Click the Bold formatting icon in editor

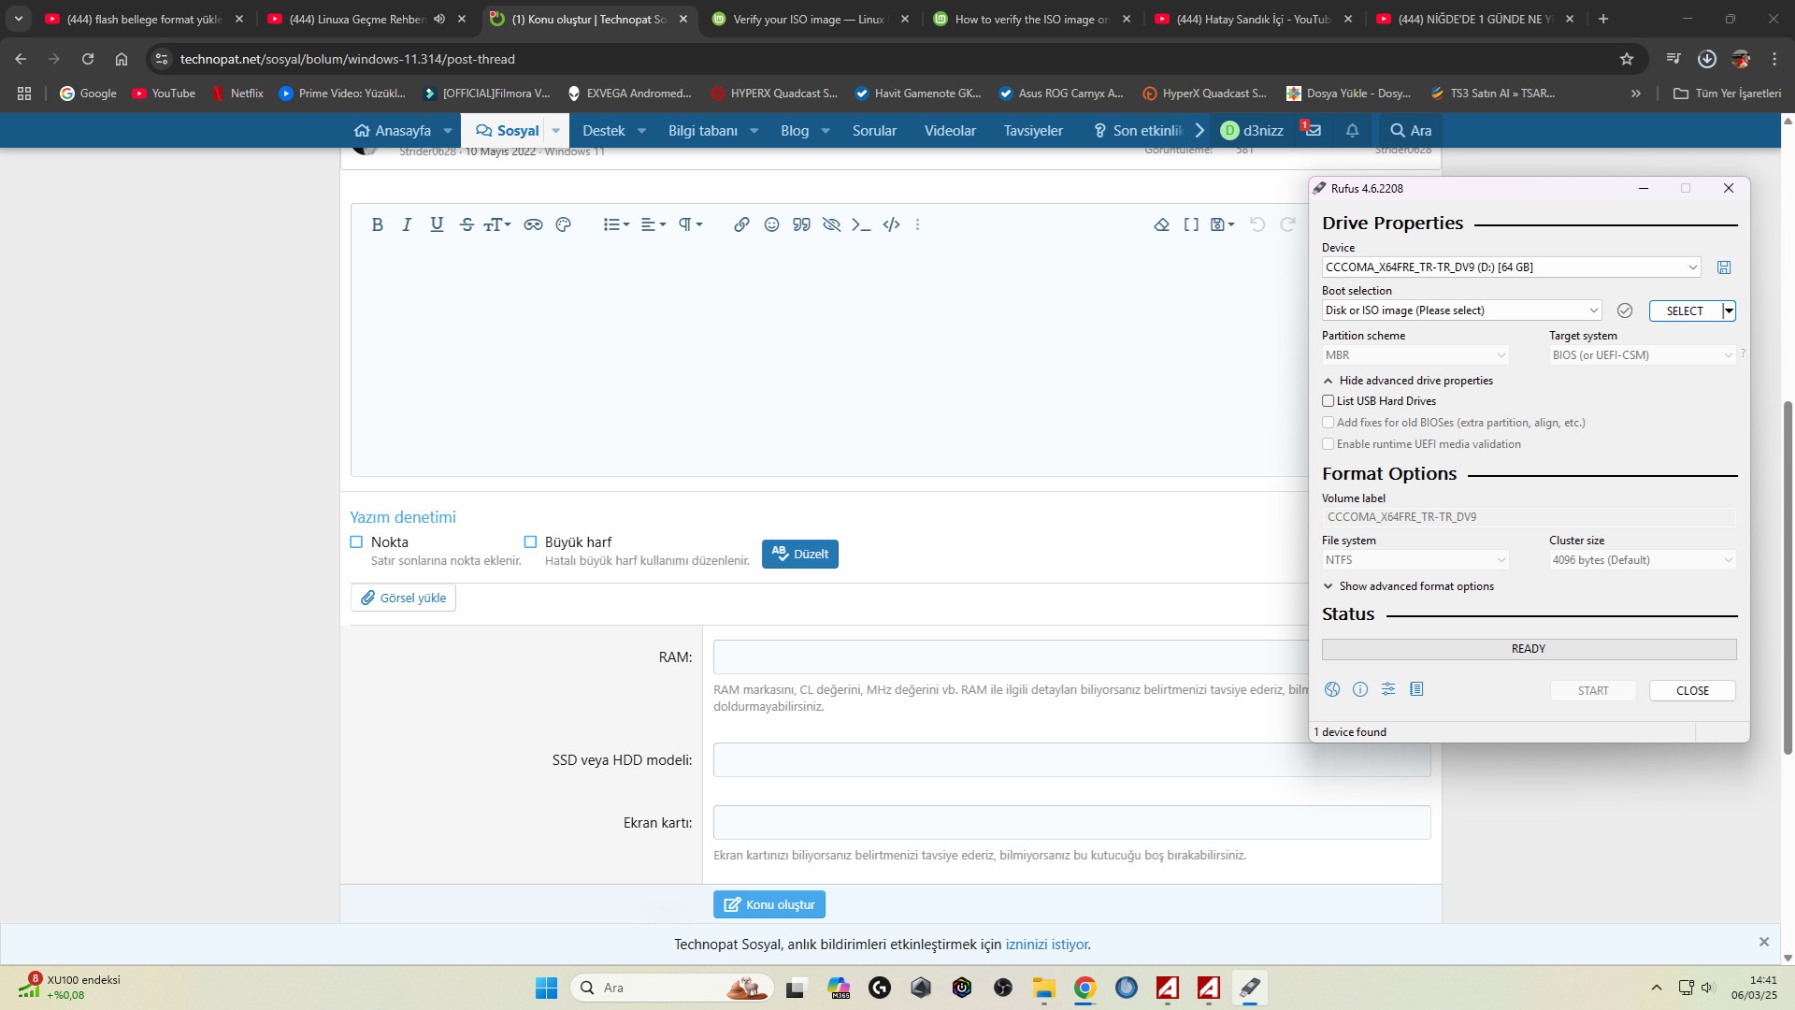377,224
